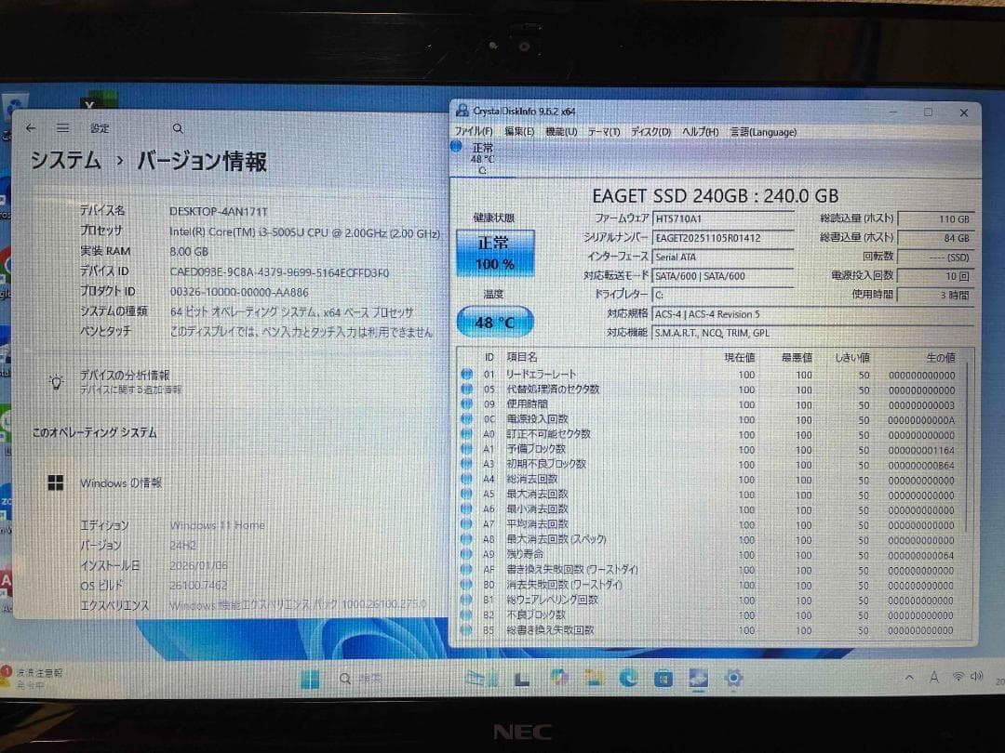
Task: Open File Explorer from the taskbar
Action: click(594, 678)
